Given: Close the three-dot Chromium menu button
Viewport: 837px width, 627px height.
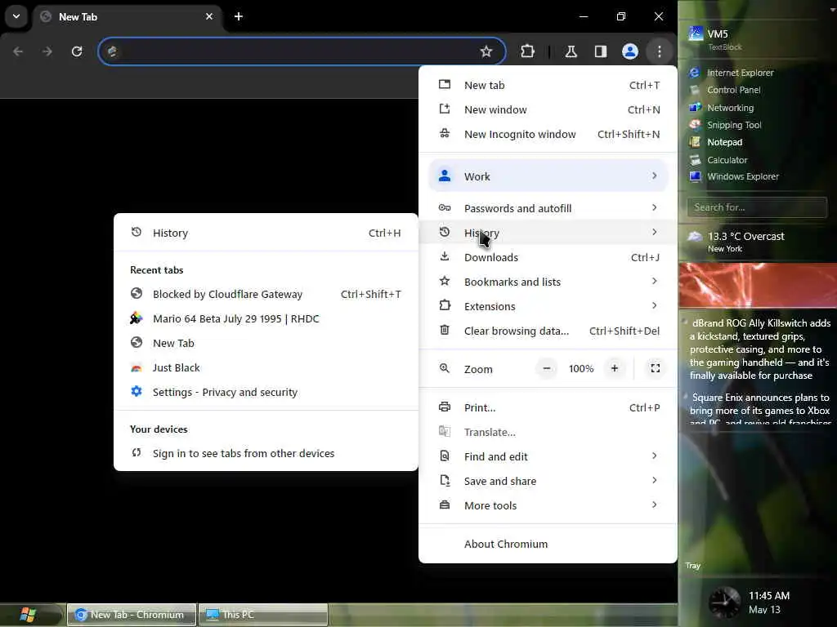Looking at the screenshot, I should click(x=660, y=51).
